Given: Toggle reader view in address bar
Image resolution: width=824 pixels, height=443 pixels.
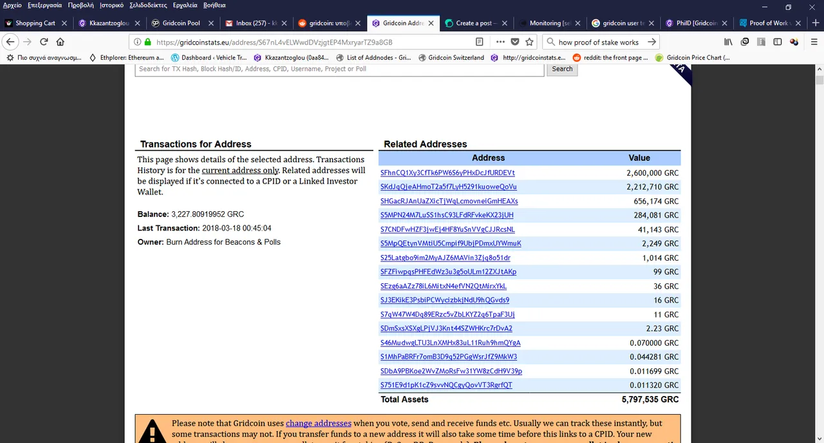Looking at the screenshot, I should tap(480, 42).
